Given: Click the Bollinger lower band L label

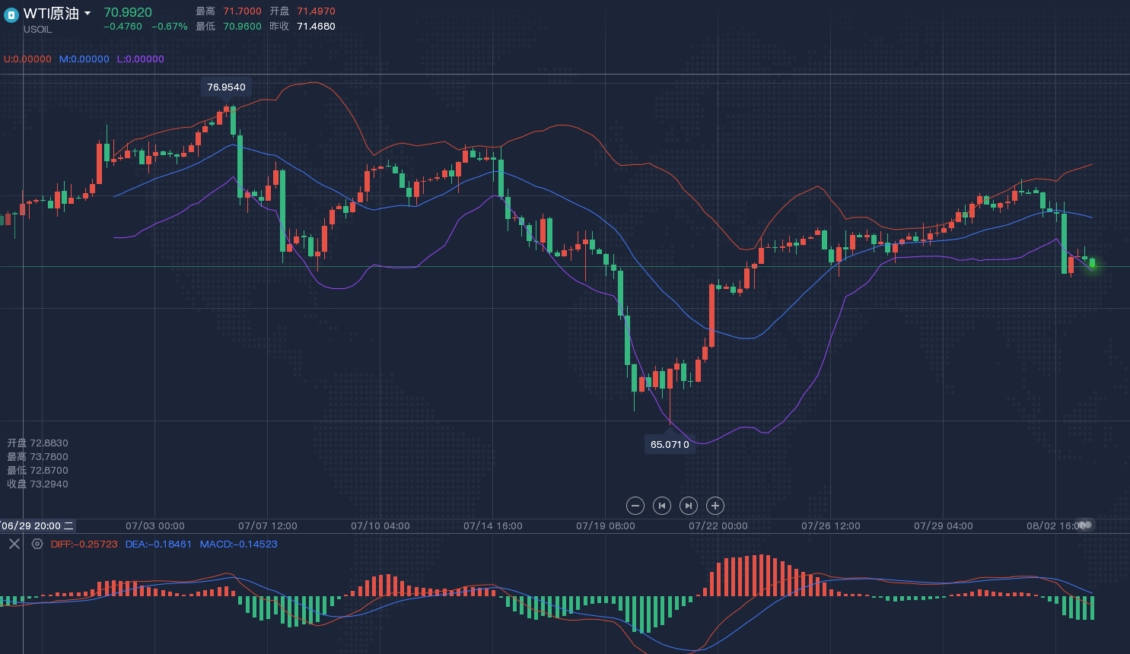Looking at the screenshot, I should pos(140,59).
